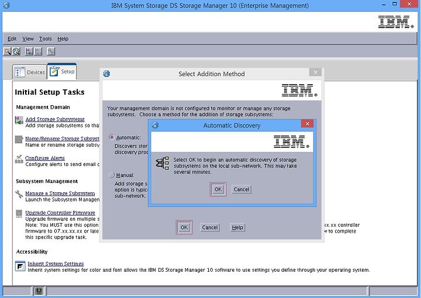Click the Name/Rename Storage Subsystems icon
The width and height of the screenshot is (421, 298).
pos(19,140)
